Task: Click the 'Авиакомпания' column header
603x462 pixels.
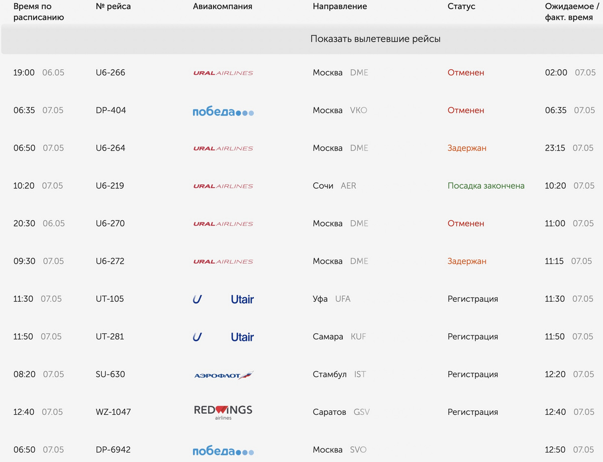Action: [223, 7]
